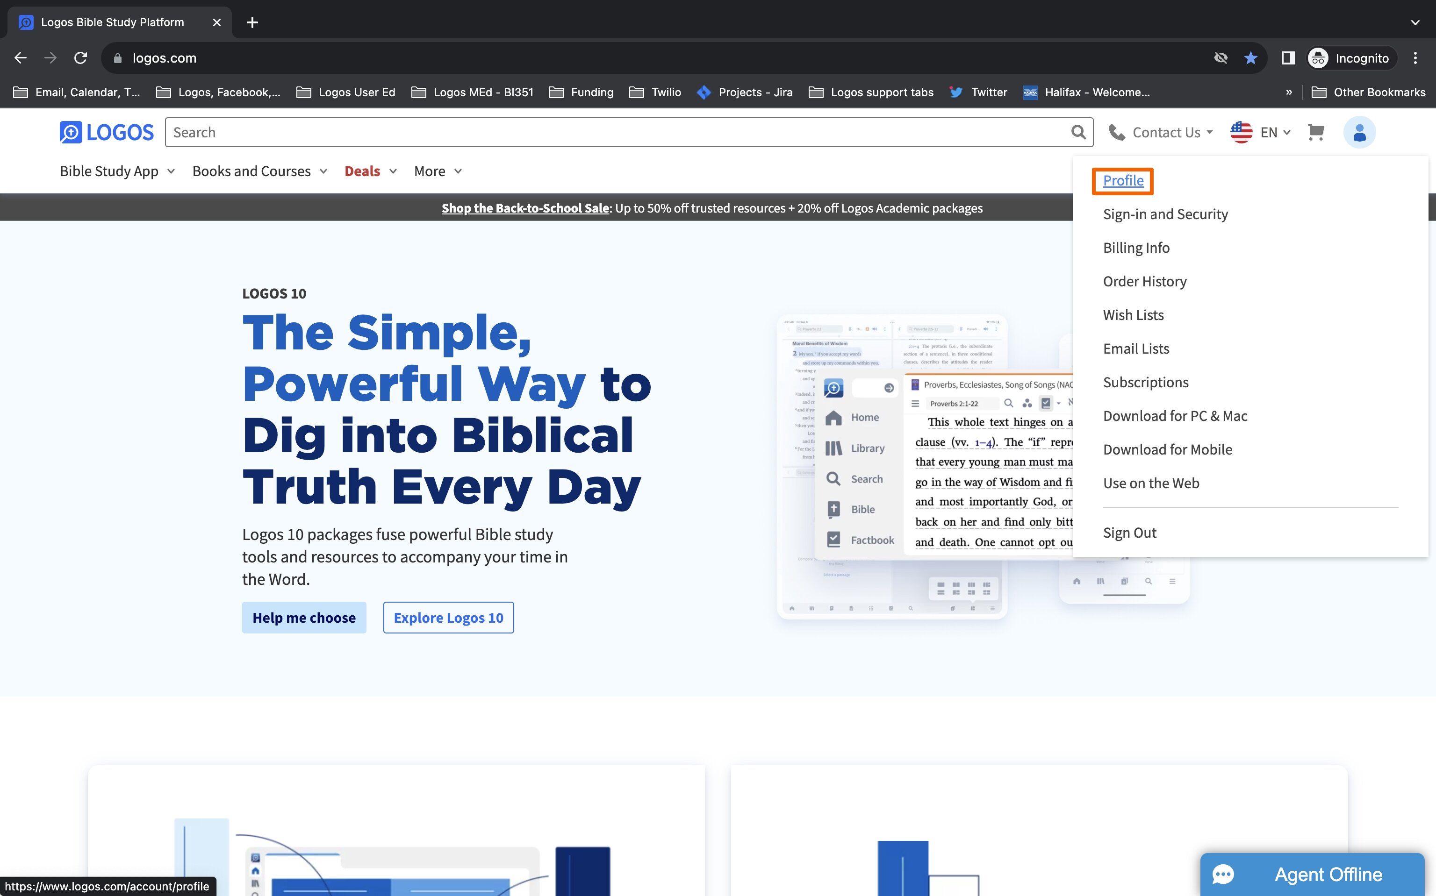Open the browser side panel icon
The height and width of the screenshot is (896, 1436).
tap(1288, 57)
